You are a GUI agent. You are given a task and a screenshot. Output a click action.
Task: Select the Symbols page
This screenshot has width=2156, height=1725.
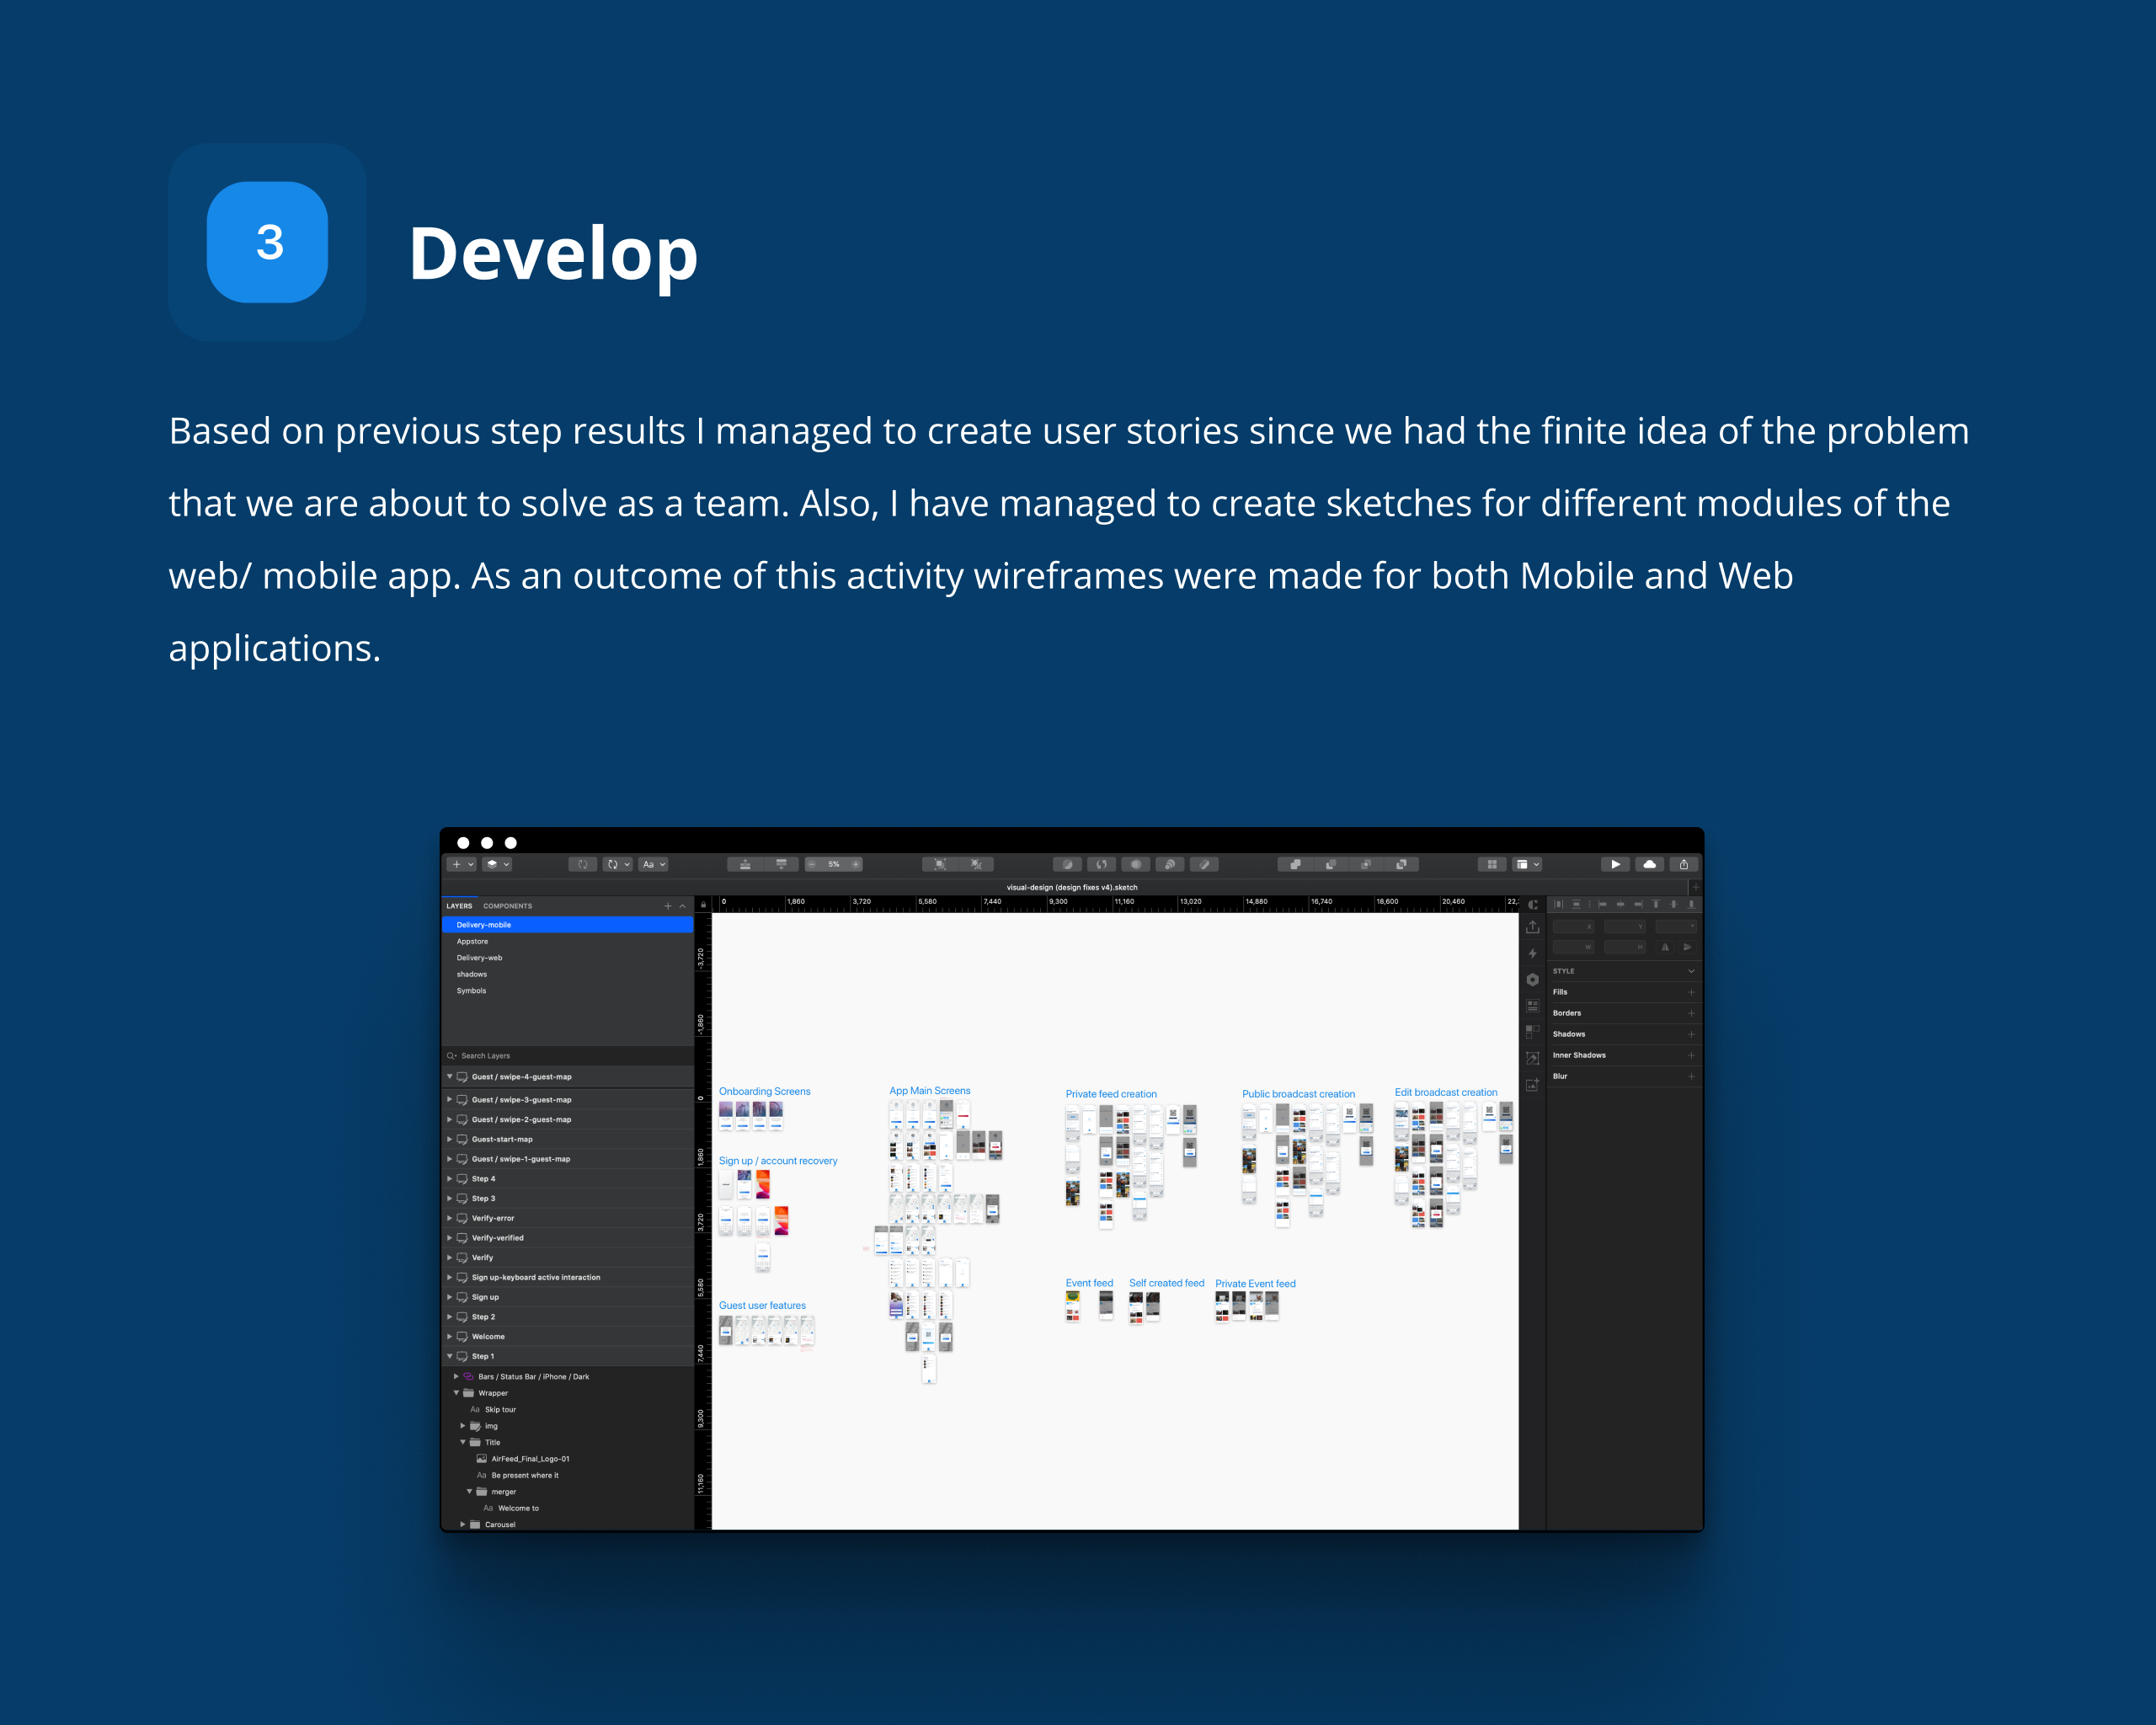coord(567,991)
